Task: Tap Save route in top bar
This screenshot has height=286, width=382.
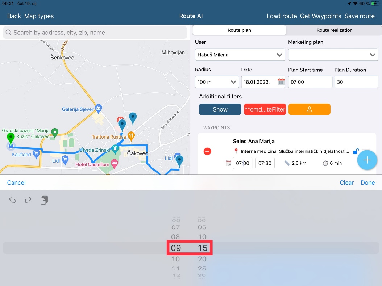Action: (x=360, y=16)
